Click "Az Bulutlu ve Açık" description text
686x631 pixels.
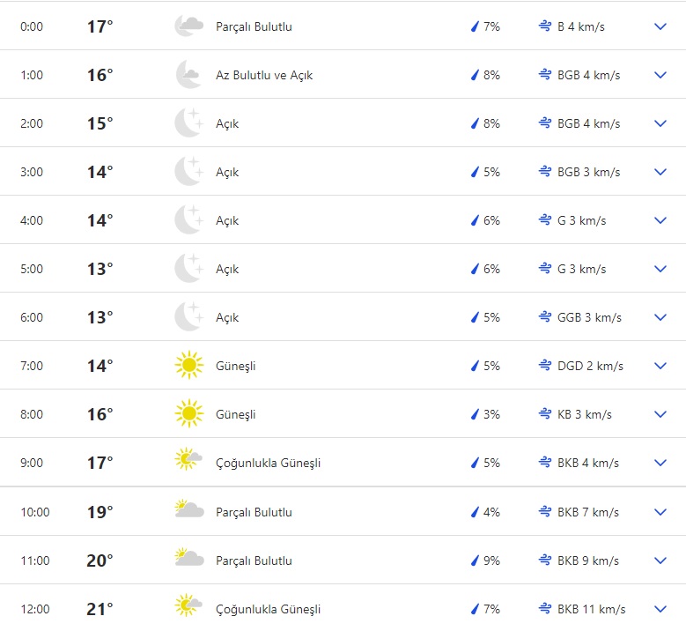click(x=264, y=75)
